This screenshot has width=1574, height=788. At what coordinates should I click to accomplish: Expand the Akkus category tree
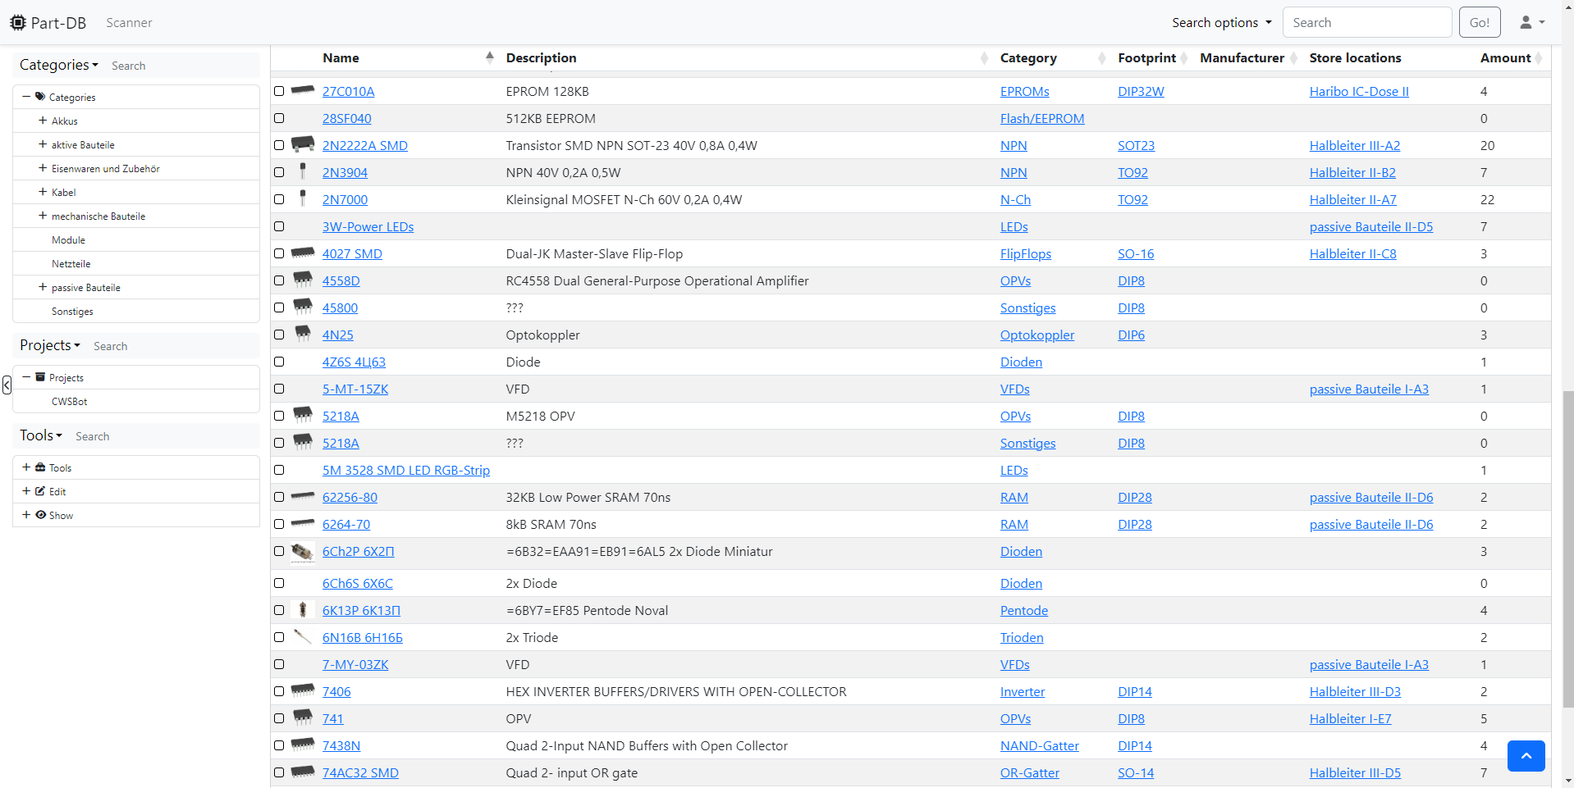coord(40,121)
